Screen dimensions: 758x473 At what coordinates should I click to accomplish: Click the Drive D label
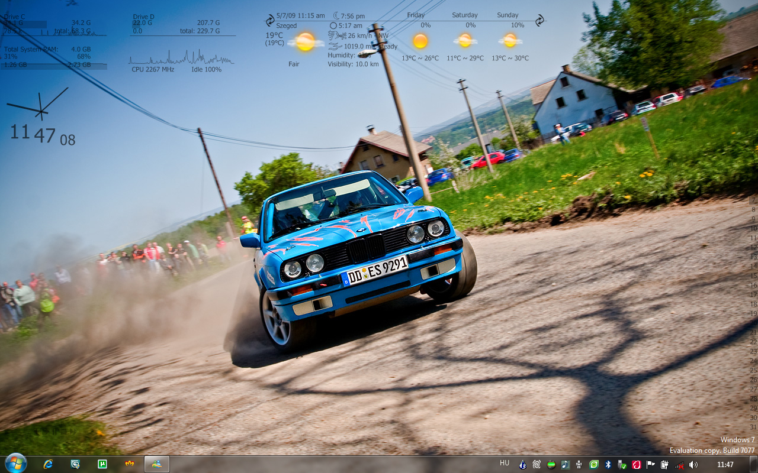coord(143,17)
